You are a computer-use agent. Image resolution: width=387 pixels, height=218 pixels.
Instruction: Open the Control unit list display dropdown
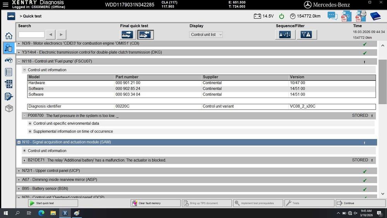pos(206,34)
